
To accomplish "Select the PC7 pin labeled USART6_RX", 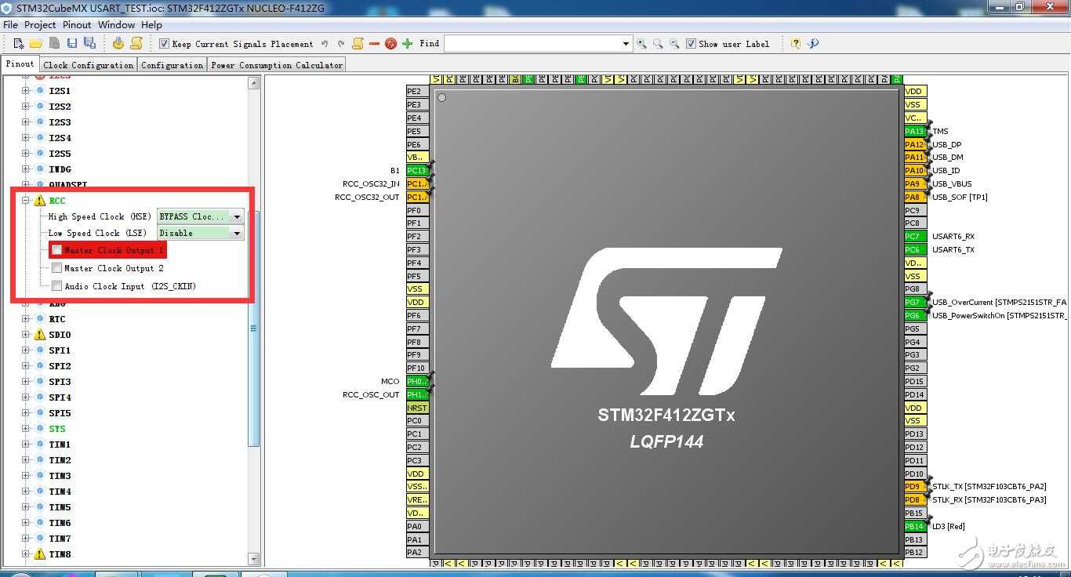I will pos(915,236).
